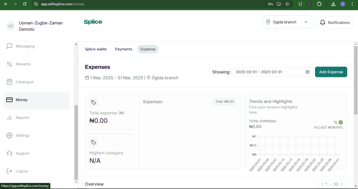Click the tag icon on Total expense card
Viewport: 358px width, 189px height.
(x=93, y=103)
